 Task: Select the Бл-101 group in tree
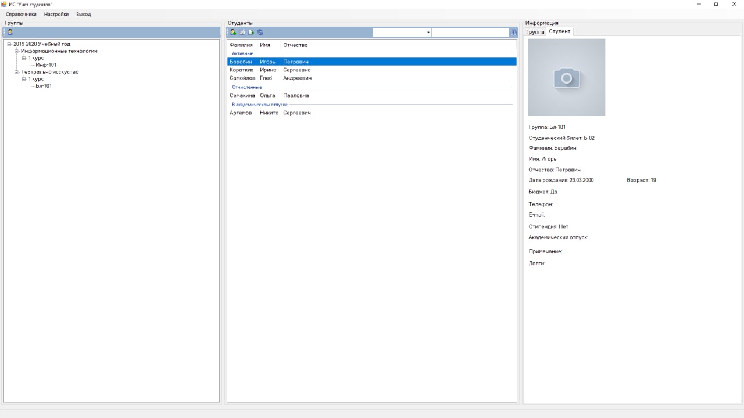point(44,86)
